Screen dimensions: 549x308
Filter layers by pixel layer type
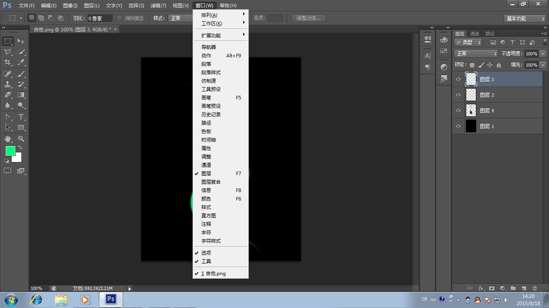click(x=493, y=42)
